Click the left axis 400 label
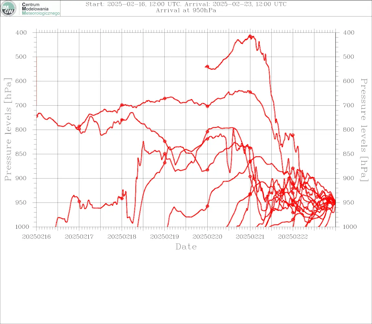 coord(21,33)
